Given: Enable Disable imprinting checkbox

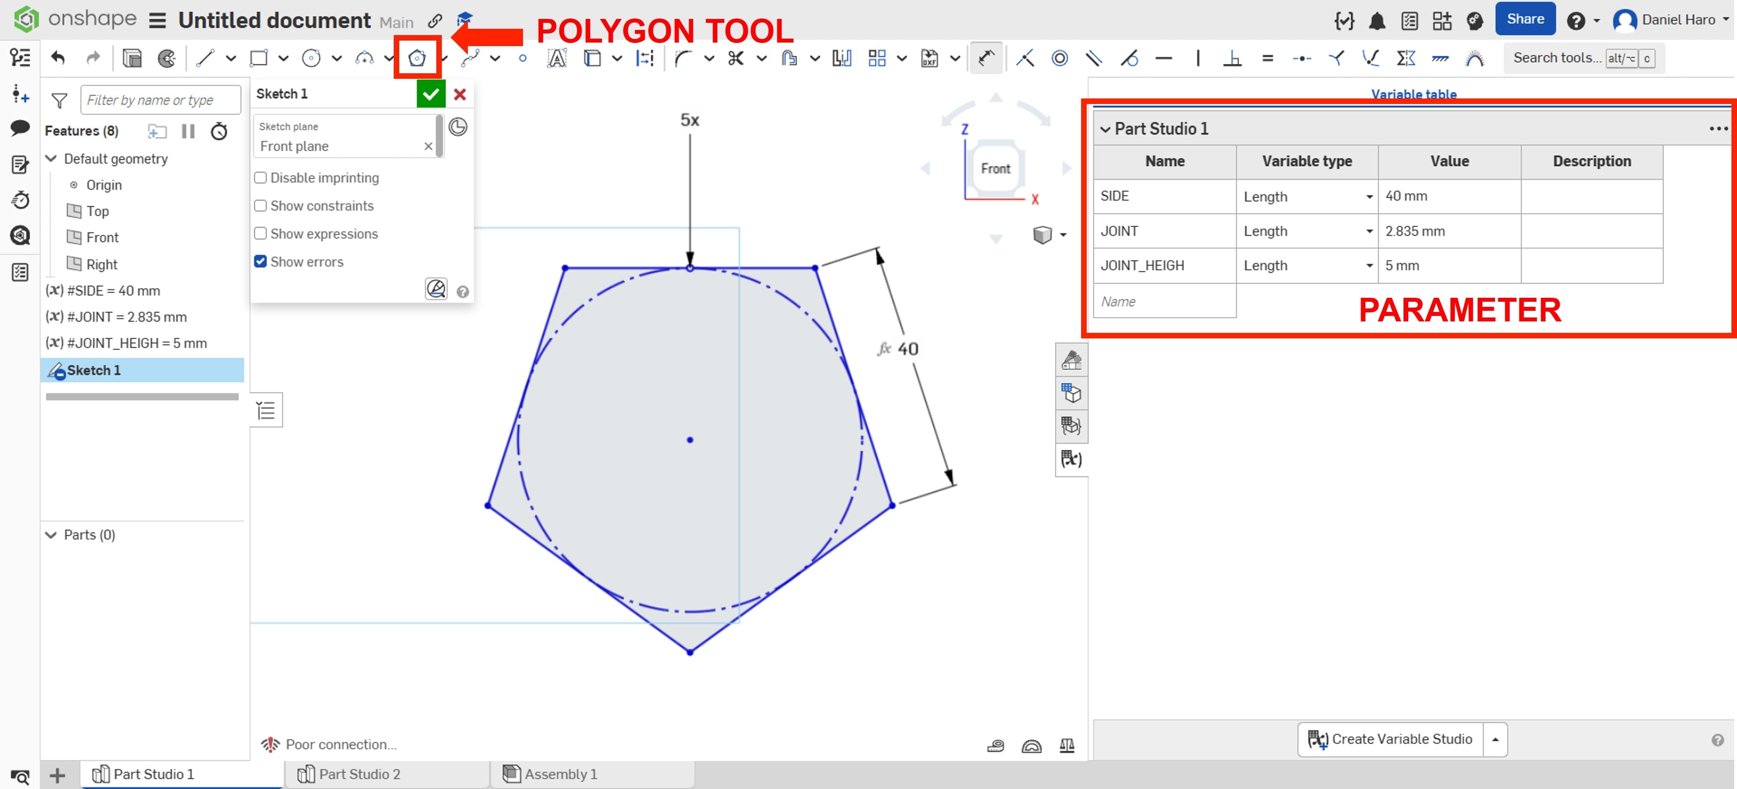Looking at the screenshot, I should point(260,178).
